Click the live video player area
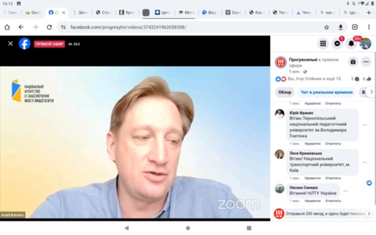 click(x=135, y=142)
